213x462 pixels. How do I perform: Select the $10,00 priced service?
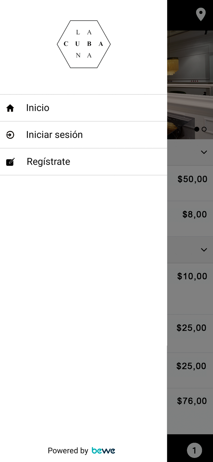coord(192,276)
